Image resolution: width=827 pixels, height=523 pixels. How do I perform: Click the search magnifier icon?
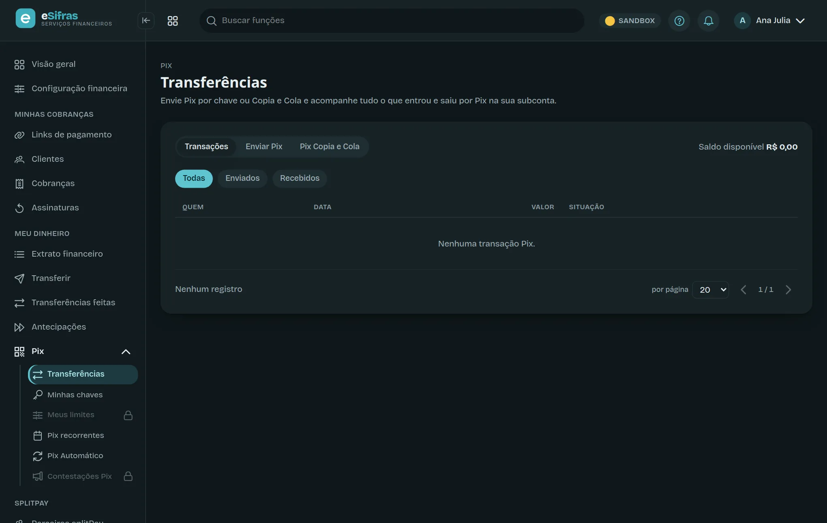coord(211,21)
